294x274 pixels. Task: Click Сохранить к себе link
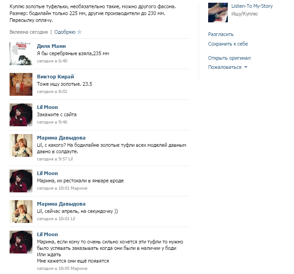[x=228, y=44]
